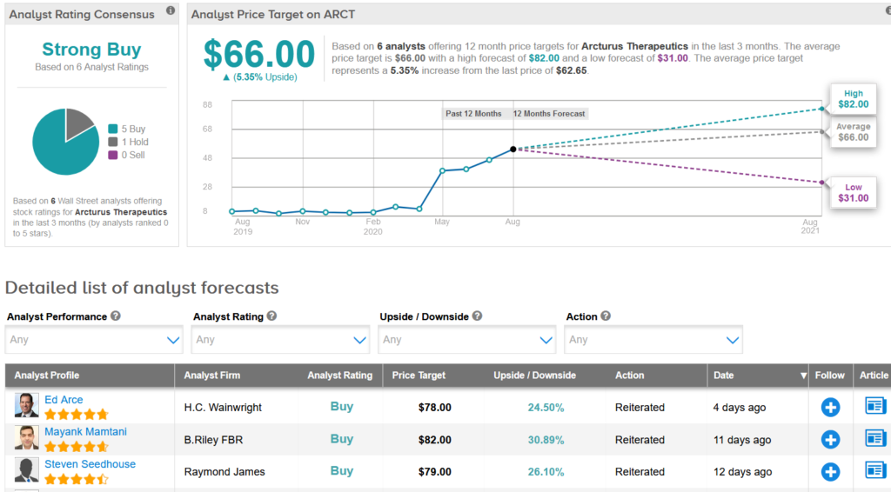The width and height of the screenshot is (891, 492).
Task: Expand Analyst Rating dropdown
Action: [x=281, y=340]
